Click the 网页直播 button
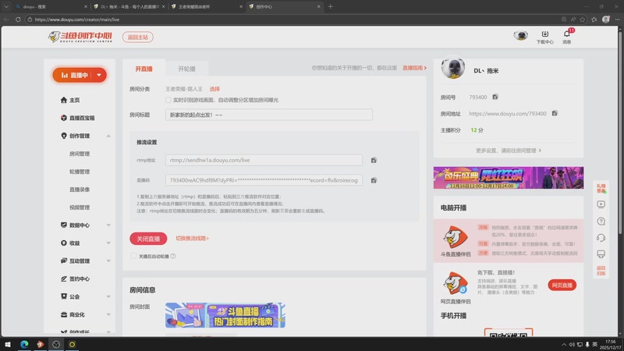This screenshot has width=624, height=351. coord(562,285)
